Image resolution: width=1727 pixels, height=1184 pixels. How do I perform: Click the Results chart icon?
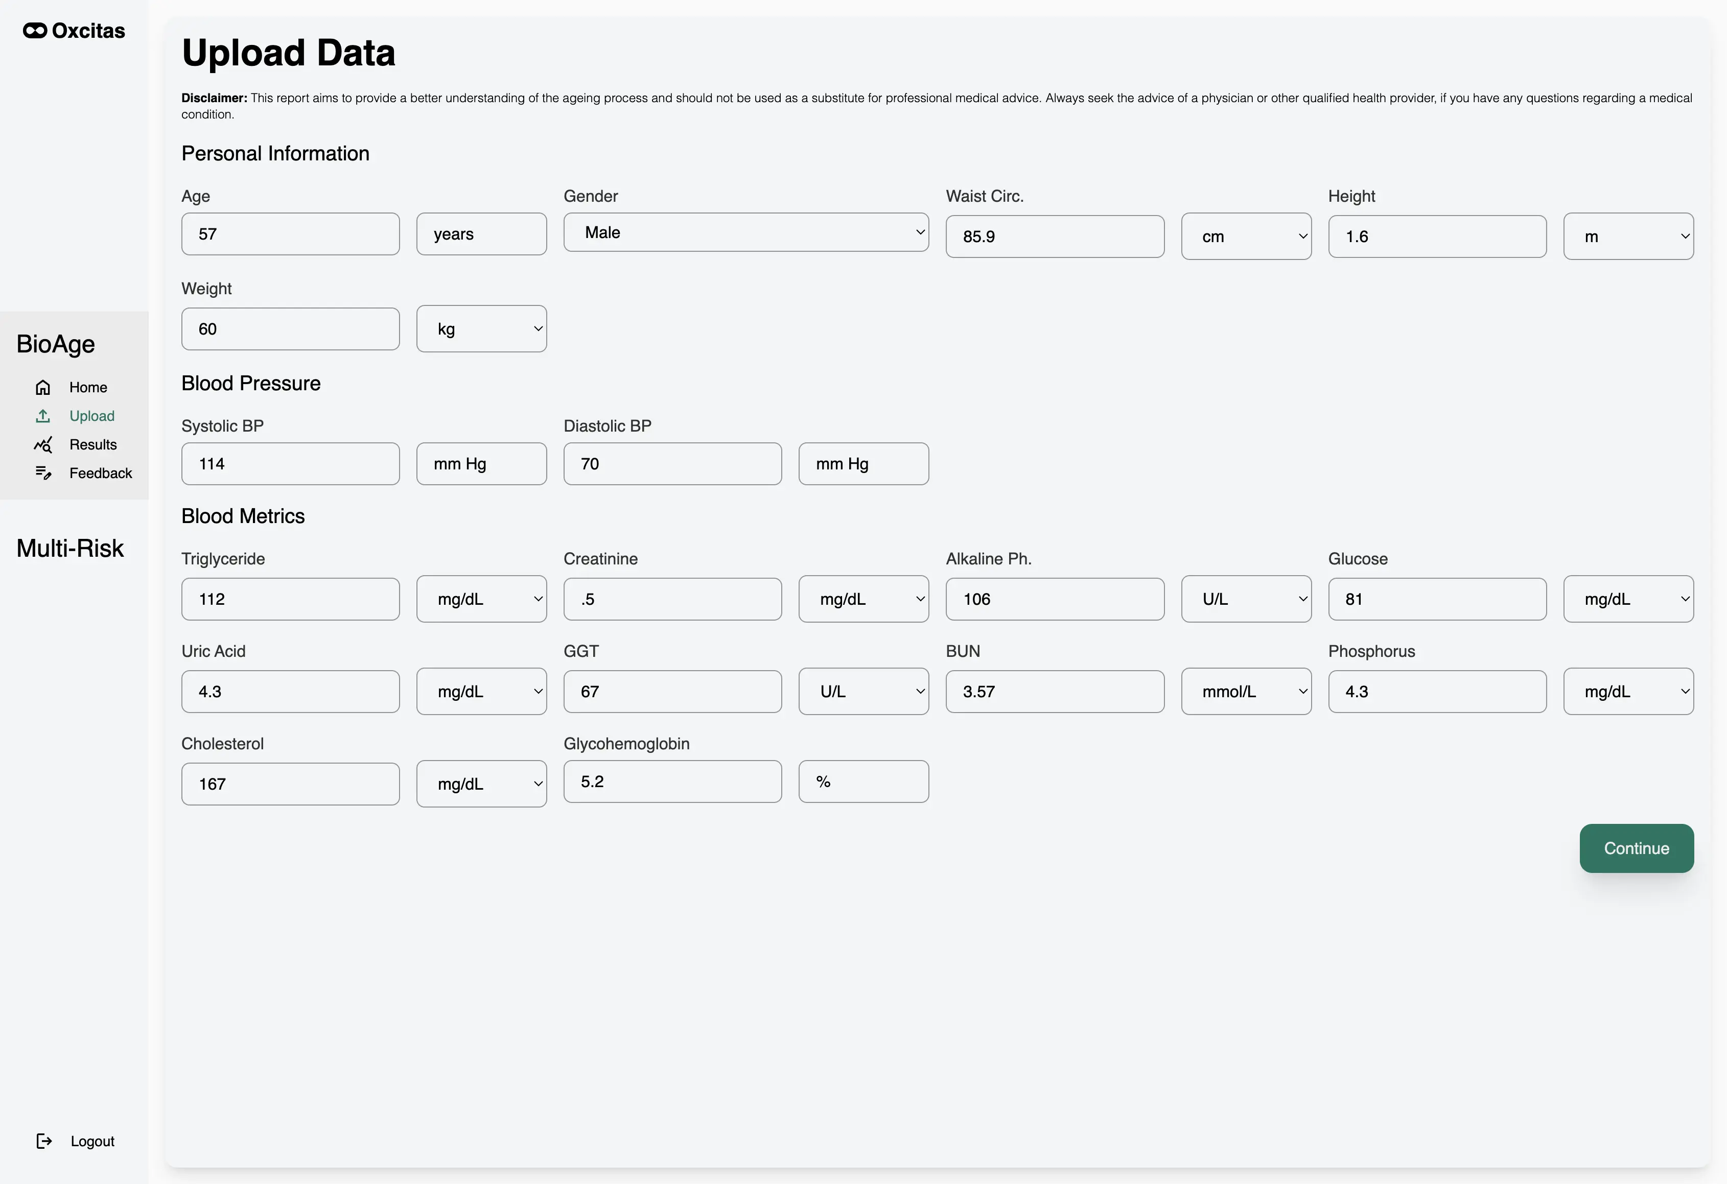click(x=43, y=444)
